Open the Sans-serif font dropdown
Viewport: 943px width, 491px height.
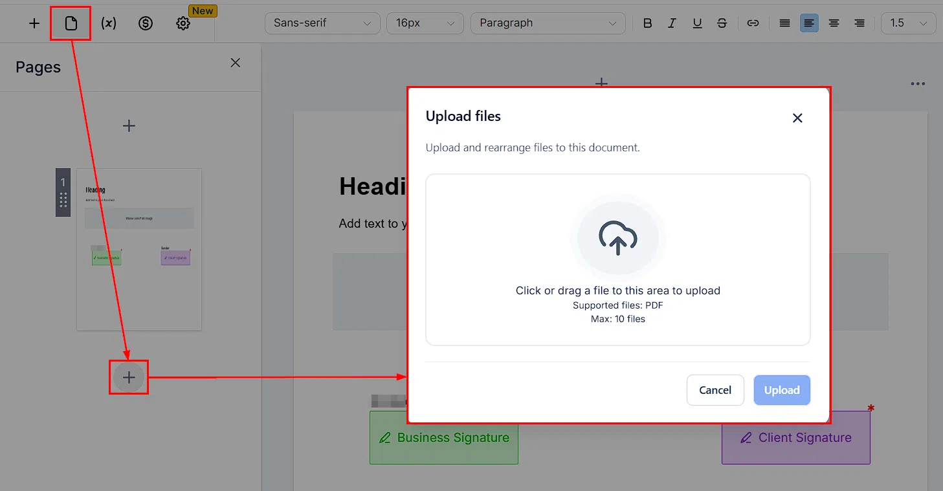(322, 23)
